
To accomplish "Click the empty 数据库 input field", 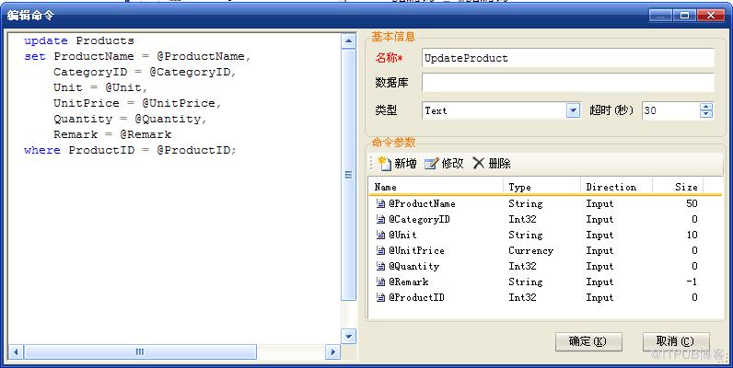I will [x=568, y=83].
